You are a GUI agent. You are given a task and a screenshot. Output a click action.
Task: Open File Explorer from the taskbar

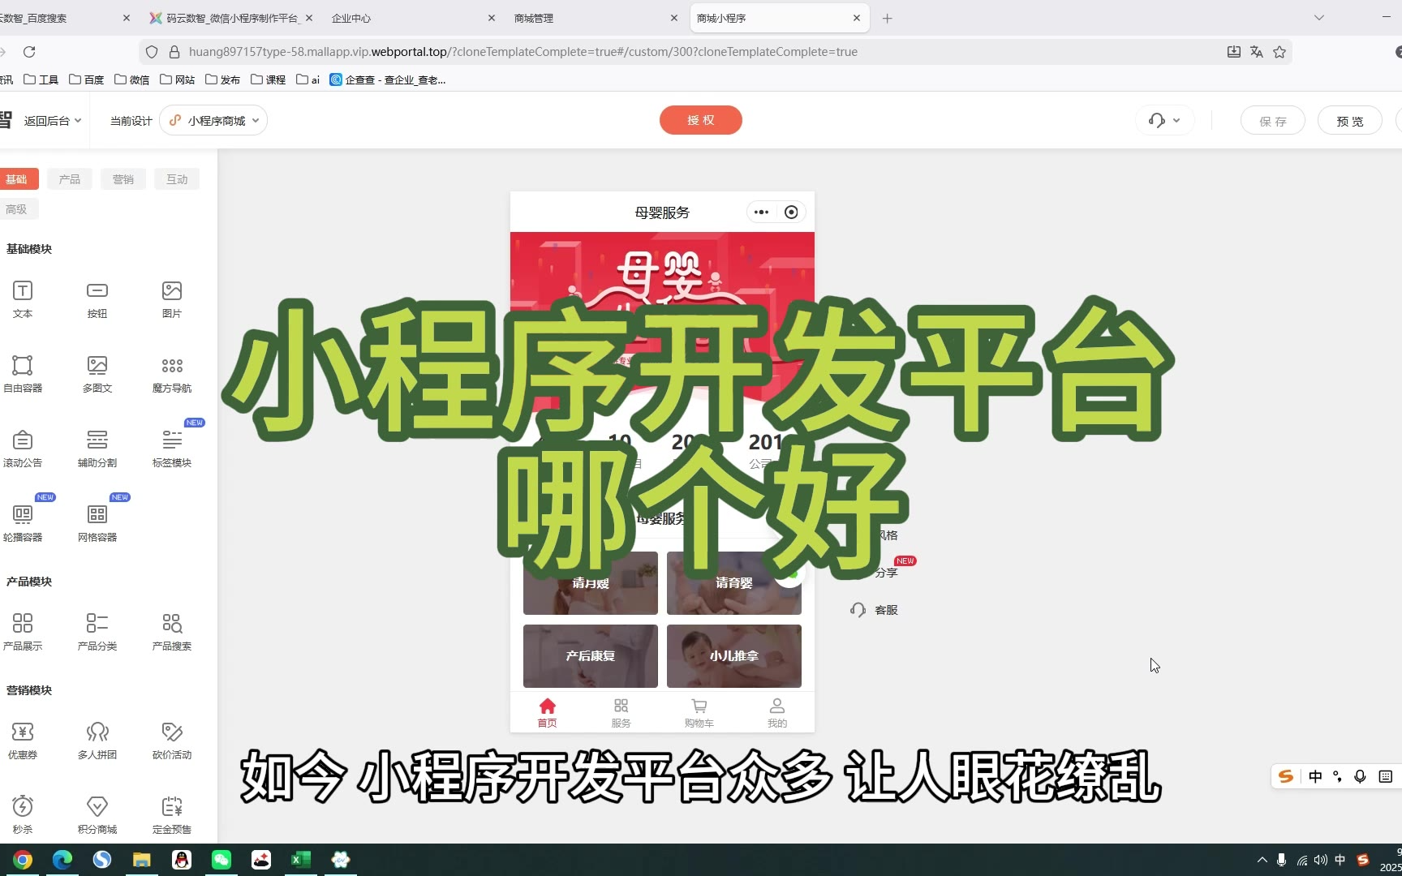(142, 860)
